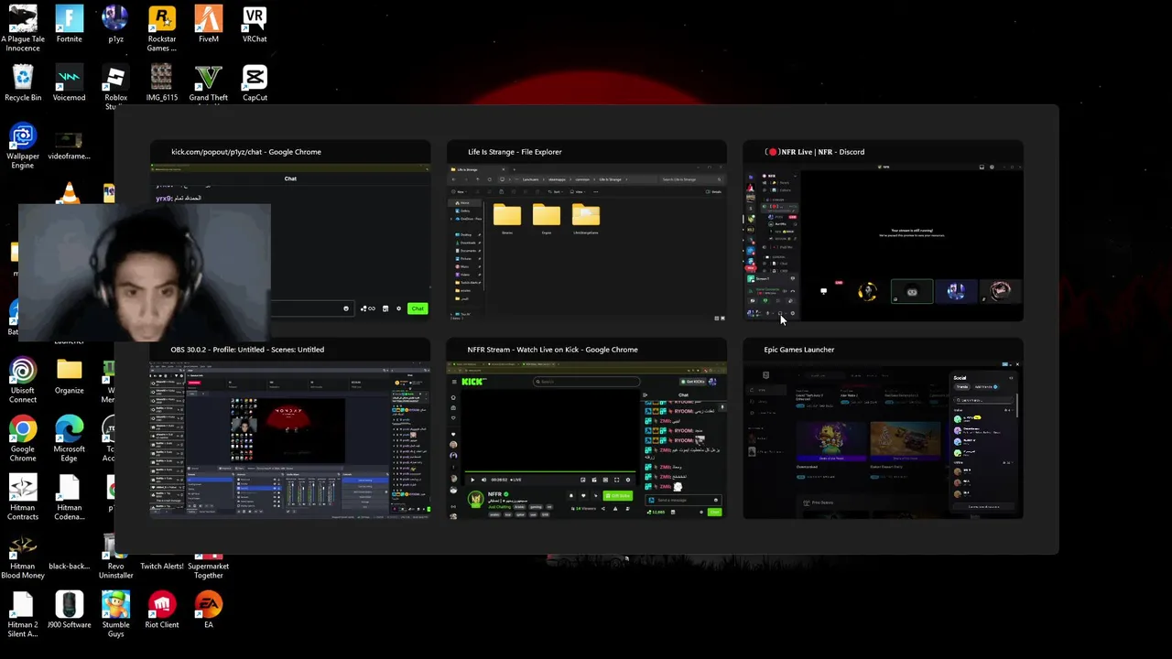This screenshot has height=659, width=1172.
Task: Click the Voicemod desktop shortcut
Action: pyautogui.click(x=69, y=82)
